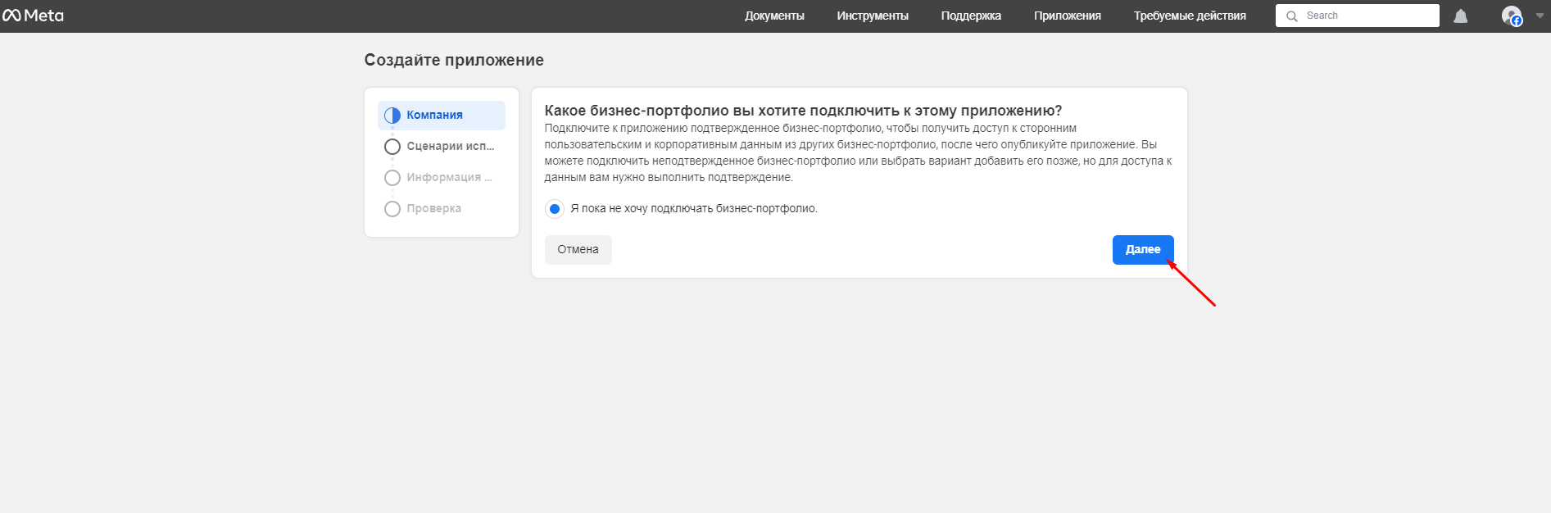Select the Информация ... step

click(442, 178)
